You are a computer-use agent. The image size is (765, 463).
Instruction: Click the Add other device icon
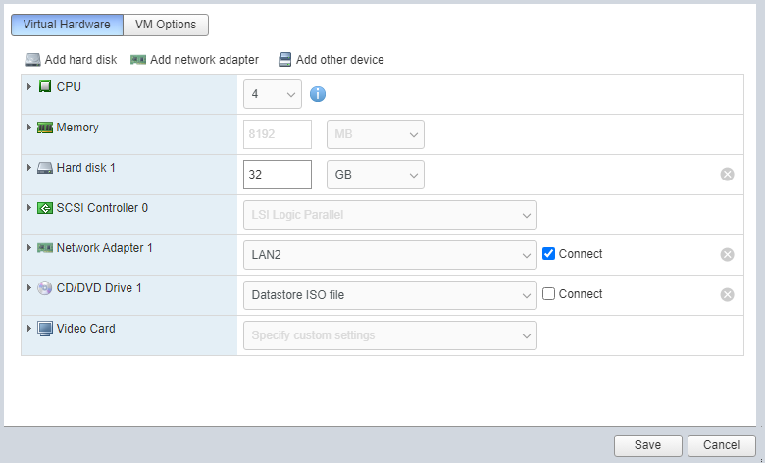point(285,60)
